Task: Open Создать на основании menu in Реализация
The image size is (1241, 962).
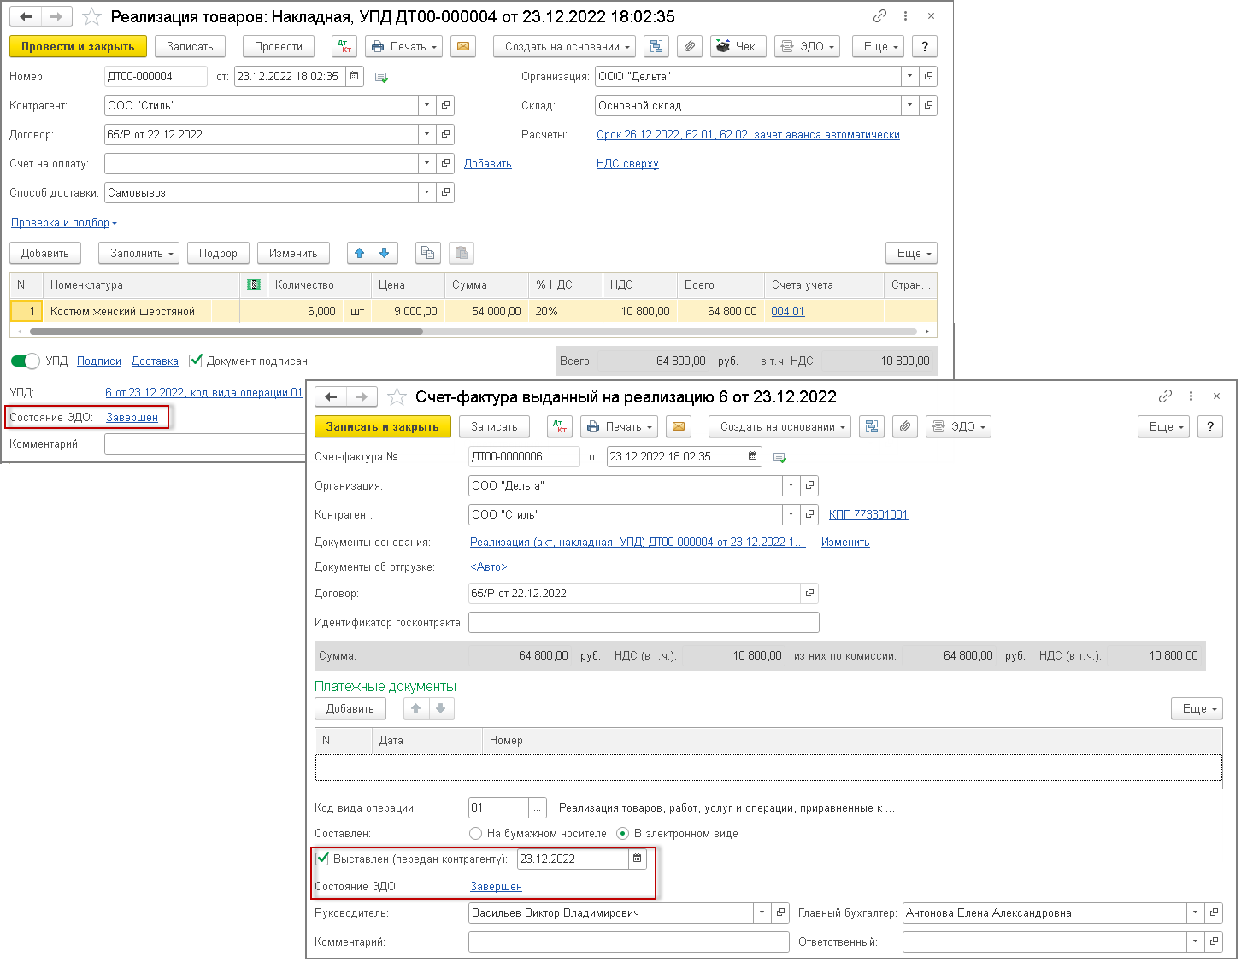Action: pyautogui.click(x=564, y=46)
